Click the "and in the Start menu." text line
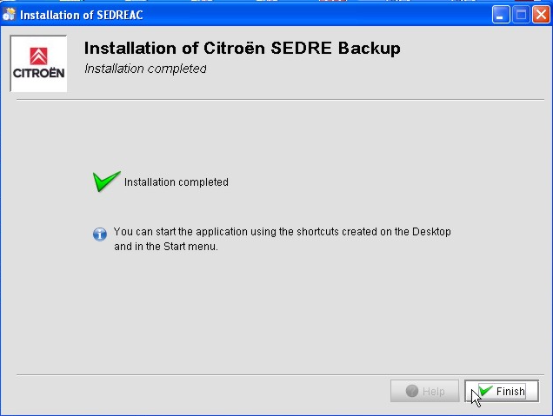 point(165,247)
